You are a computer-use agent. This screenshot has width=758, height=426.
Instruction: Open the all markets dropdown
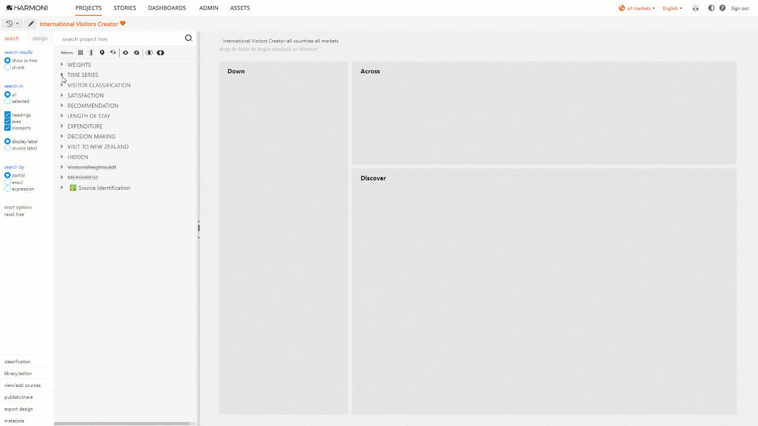pos(637,8)
